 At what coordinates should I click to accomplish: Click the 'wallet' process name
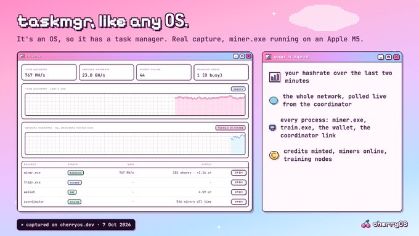point(30,192)
